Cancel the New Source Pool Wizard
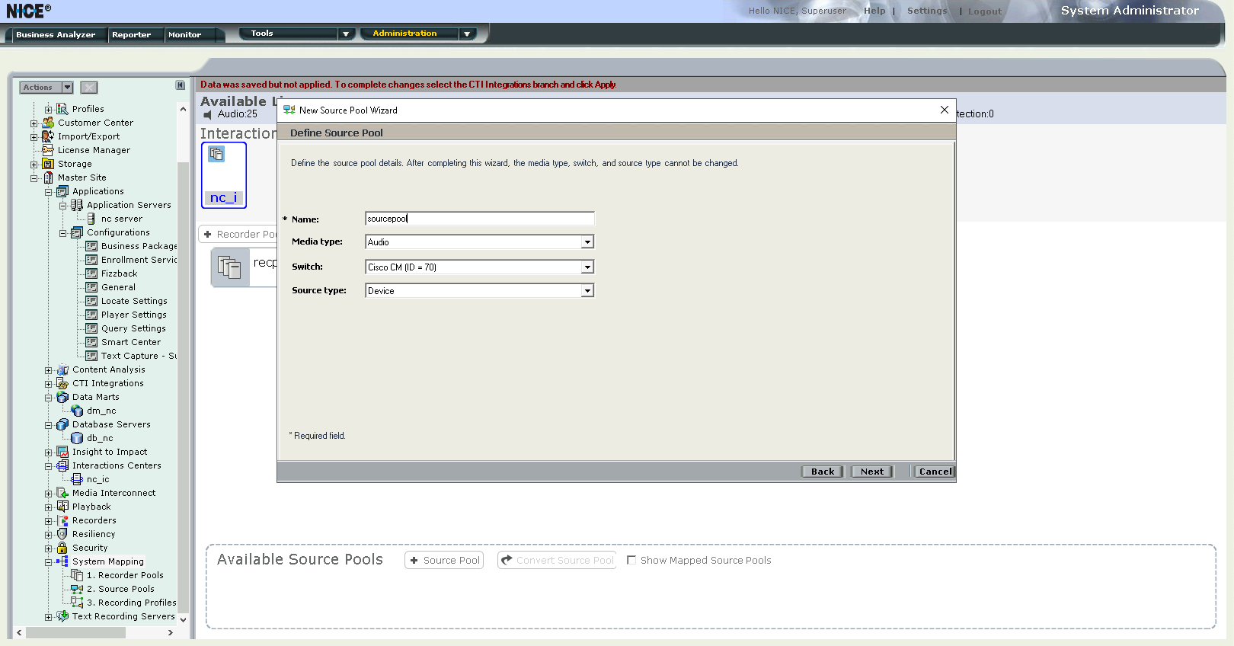Viewport: 1234px width, 646px height. tap(935, 472)
